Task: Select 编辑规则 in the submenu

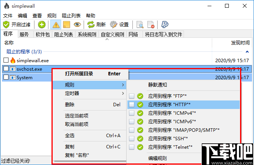Action: [165, 158]
